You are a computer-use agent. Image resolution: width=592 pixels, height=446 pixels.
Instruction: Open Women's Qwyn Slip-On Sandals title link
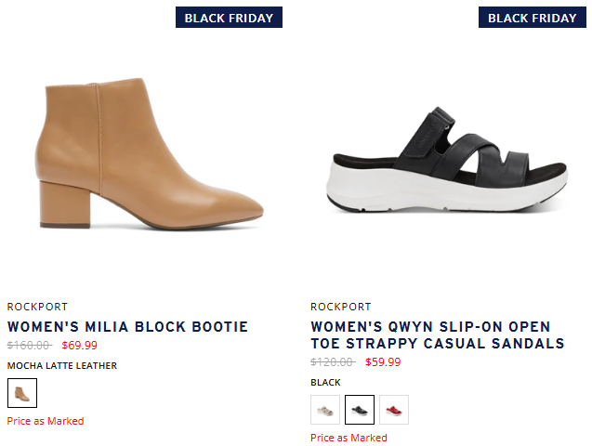[x=437, y=335]
